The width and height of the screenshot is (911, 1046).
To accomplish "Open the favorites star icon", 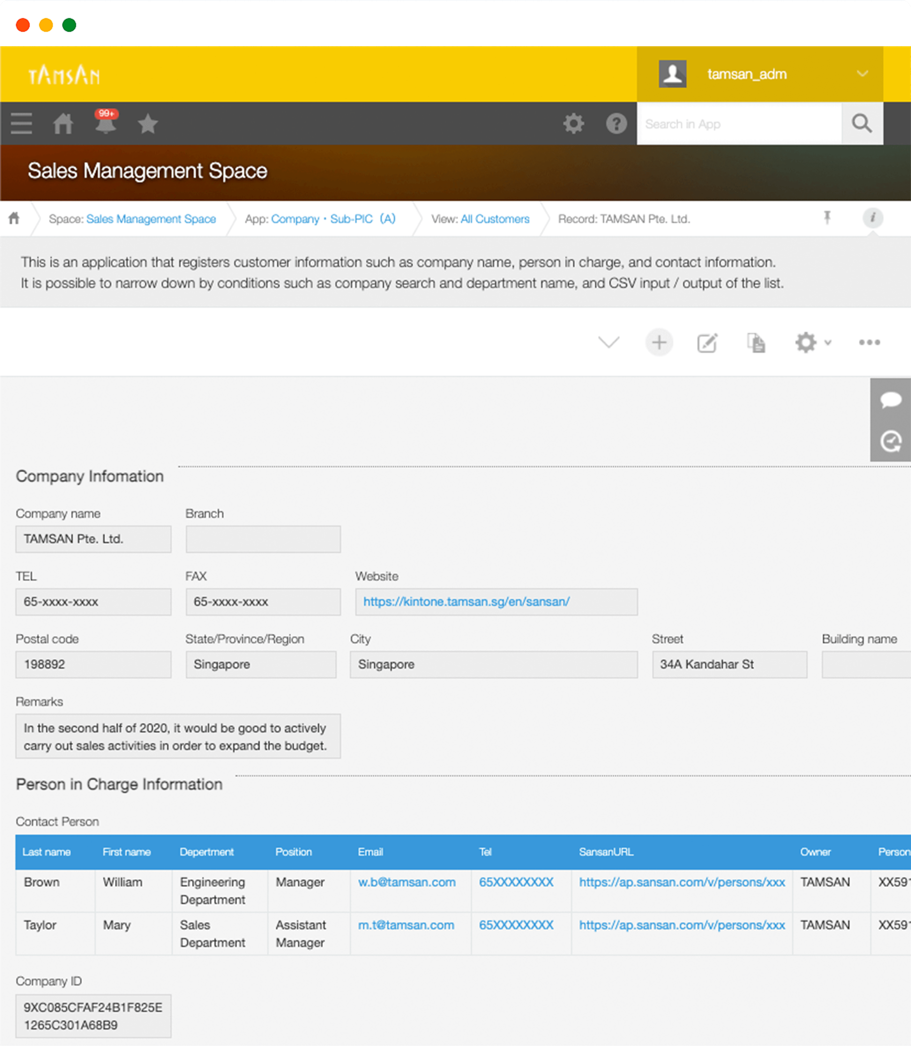I will (148, 123).
